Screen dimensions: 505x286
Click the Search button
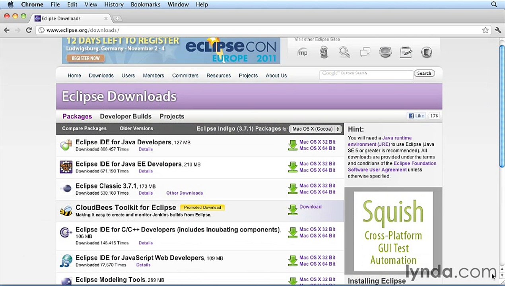(424, 73)
